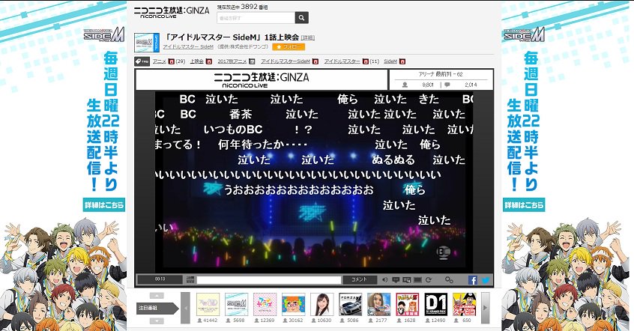Open the SideM tag link
This screenshot has height=331, width=634.
[x=390, y=61]
